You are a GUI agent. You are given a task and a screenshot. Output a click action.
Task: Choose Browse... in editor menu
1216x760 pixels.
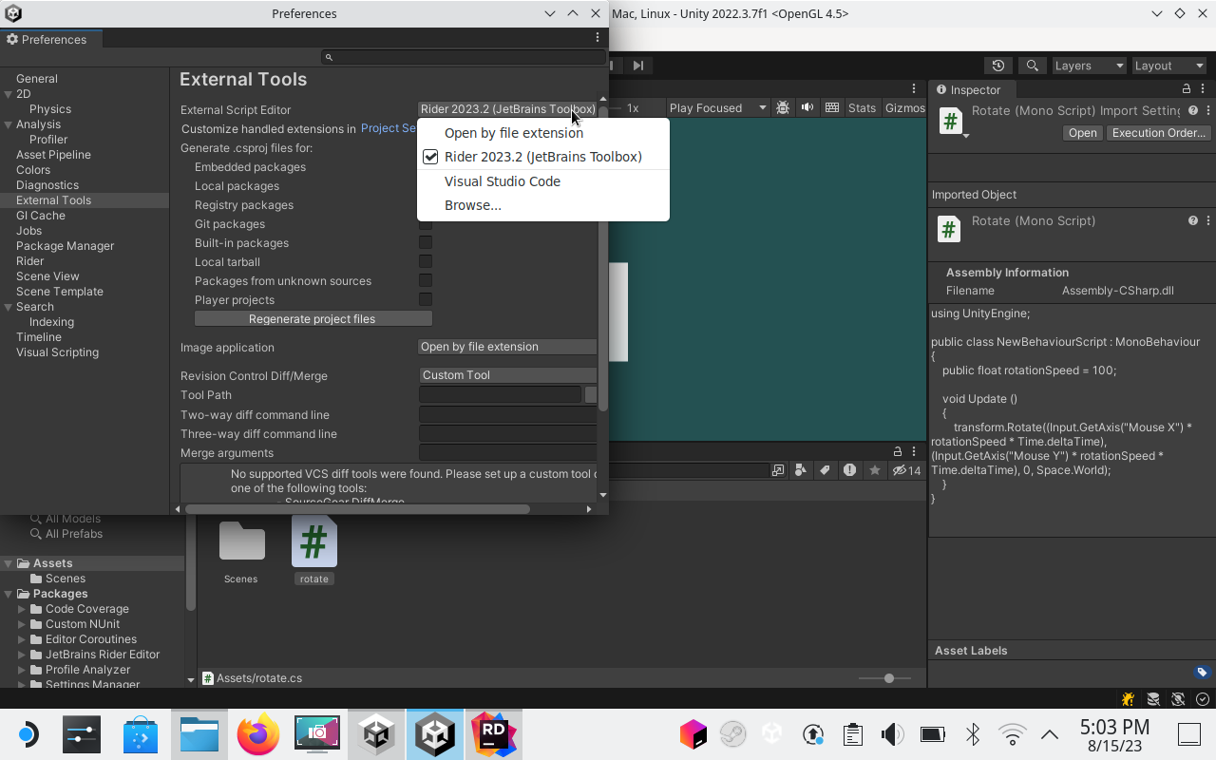pyautogui.click(x=543, y=205)
